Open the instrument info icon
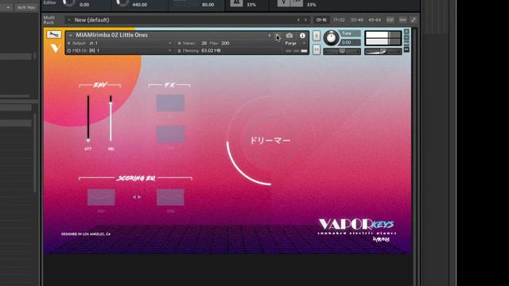Viewport: 509px width, 286px height. click(302, 35)
